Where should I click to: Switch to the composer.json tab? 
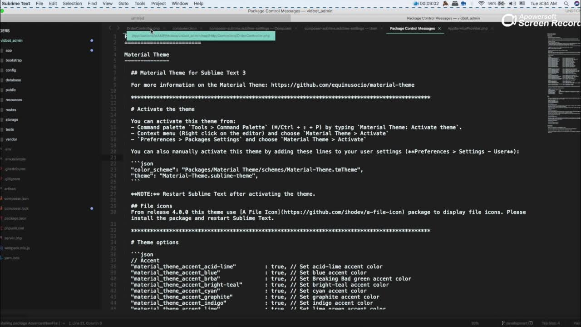coord(184,28)
